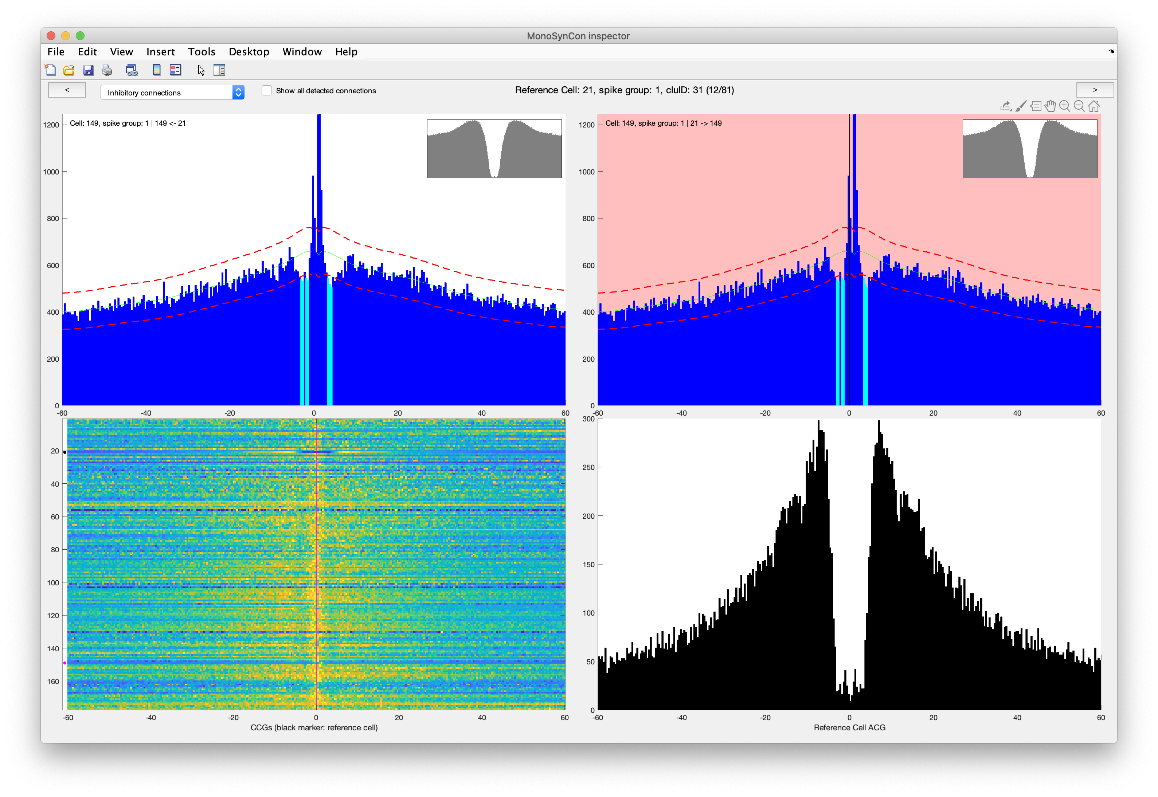Click the Export axes icon
Viewport: 1158px width, 797px height.
pos(1006,106)
